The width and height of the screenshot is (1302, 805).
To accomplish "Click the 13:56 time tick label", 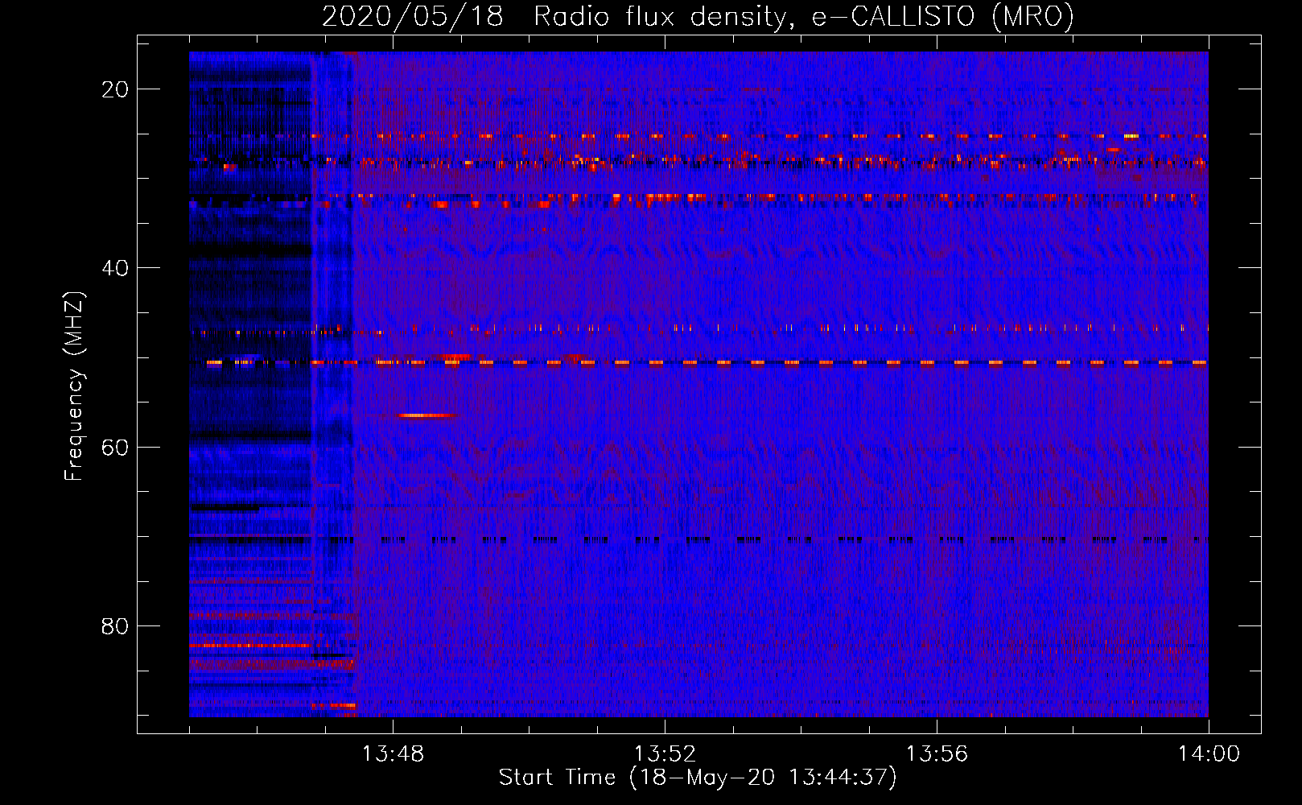I will click(937, 754).
